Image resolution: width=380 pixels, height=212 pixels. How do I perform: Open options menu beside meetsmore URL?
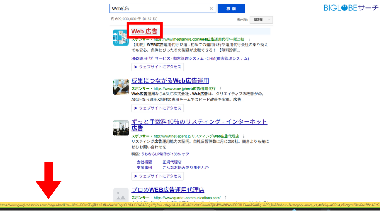click(249, 39)
